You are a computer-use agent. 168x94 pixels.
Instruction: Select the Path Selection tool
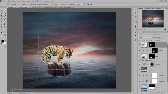pos(2,32)
